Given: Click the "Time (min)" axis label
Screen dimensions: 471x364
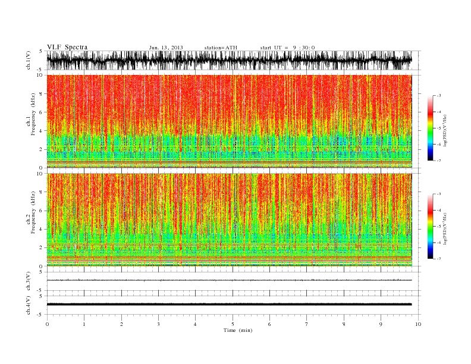Looking at the screenshot, I should [x=238, y=330].
